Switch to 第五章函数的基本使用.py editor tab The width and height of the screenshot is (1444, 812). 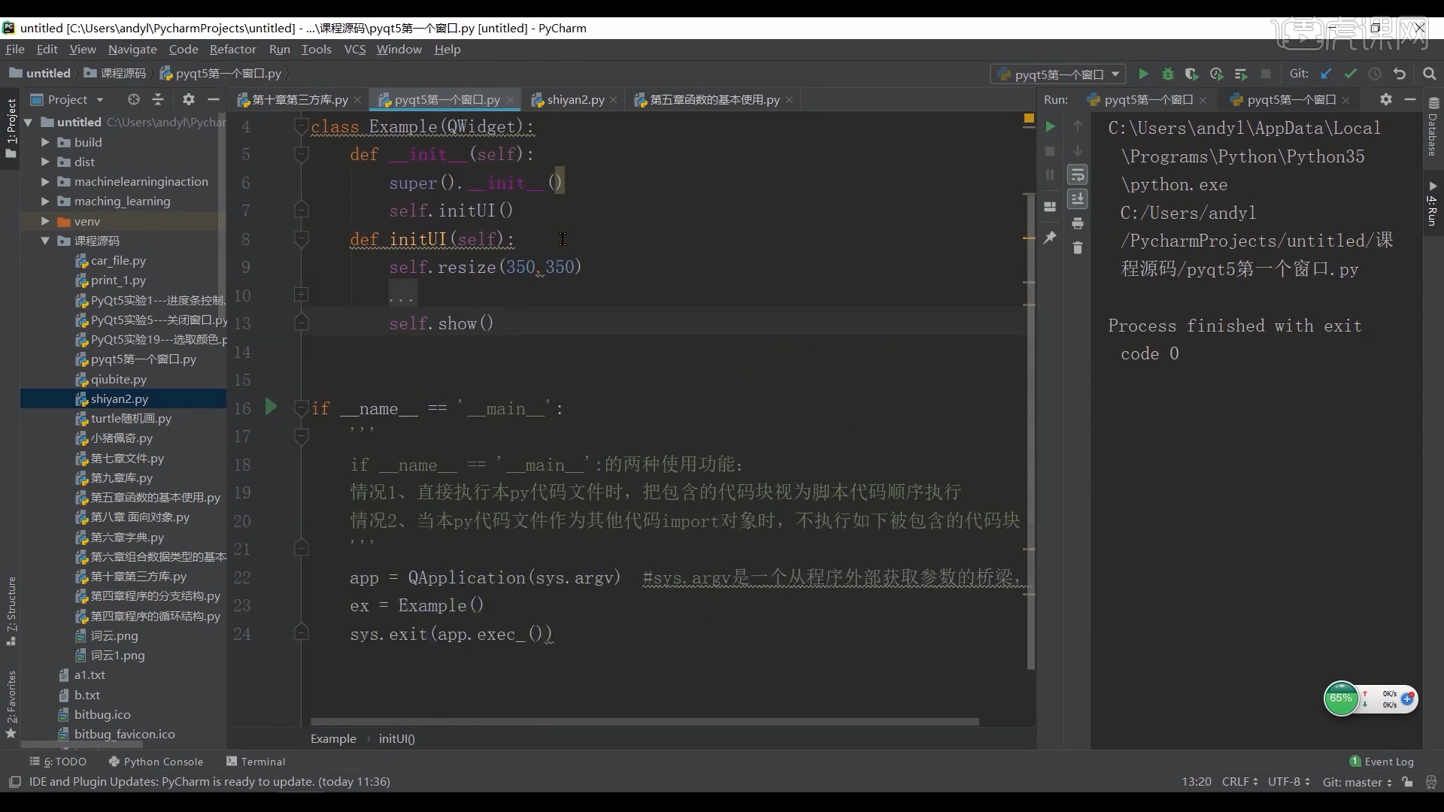pyautogui.click(x=714, y=99)
